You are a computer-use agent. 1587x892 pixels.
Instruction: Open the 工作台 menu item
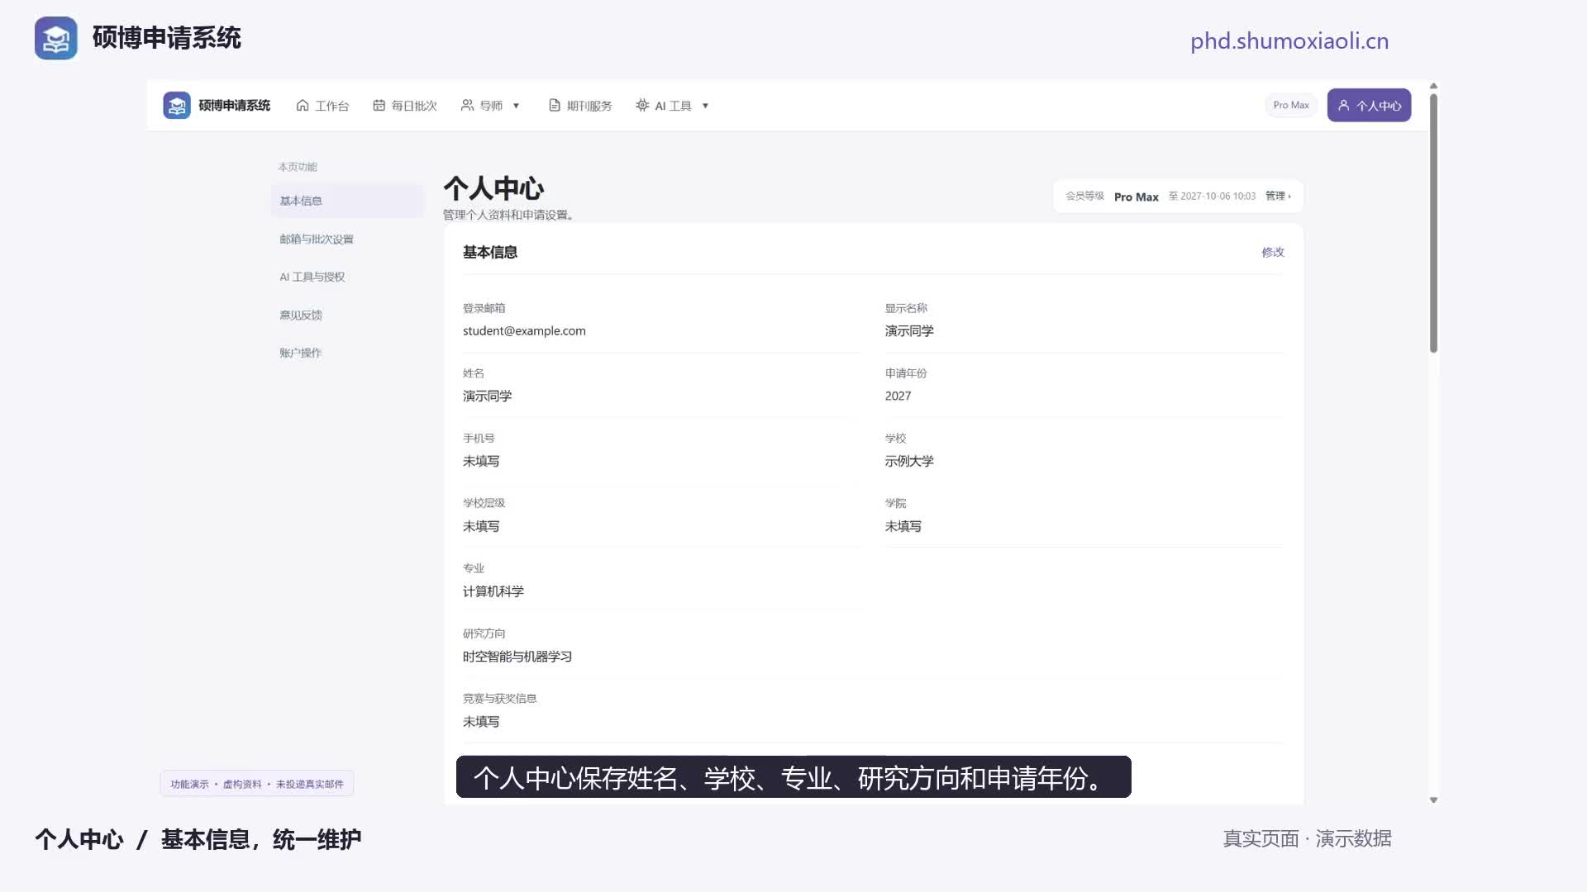tap(322, 106)
